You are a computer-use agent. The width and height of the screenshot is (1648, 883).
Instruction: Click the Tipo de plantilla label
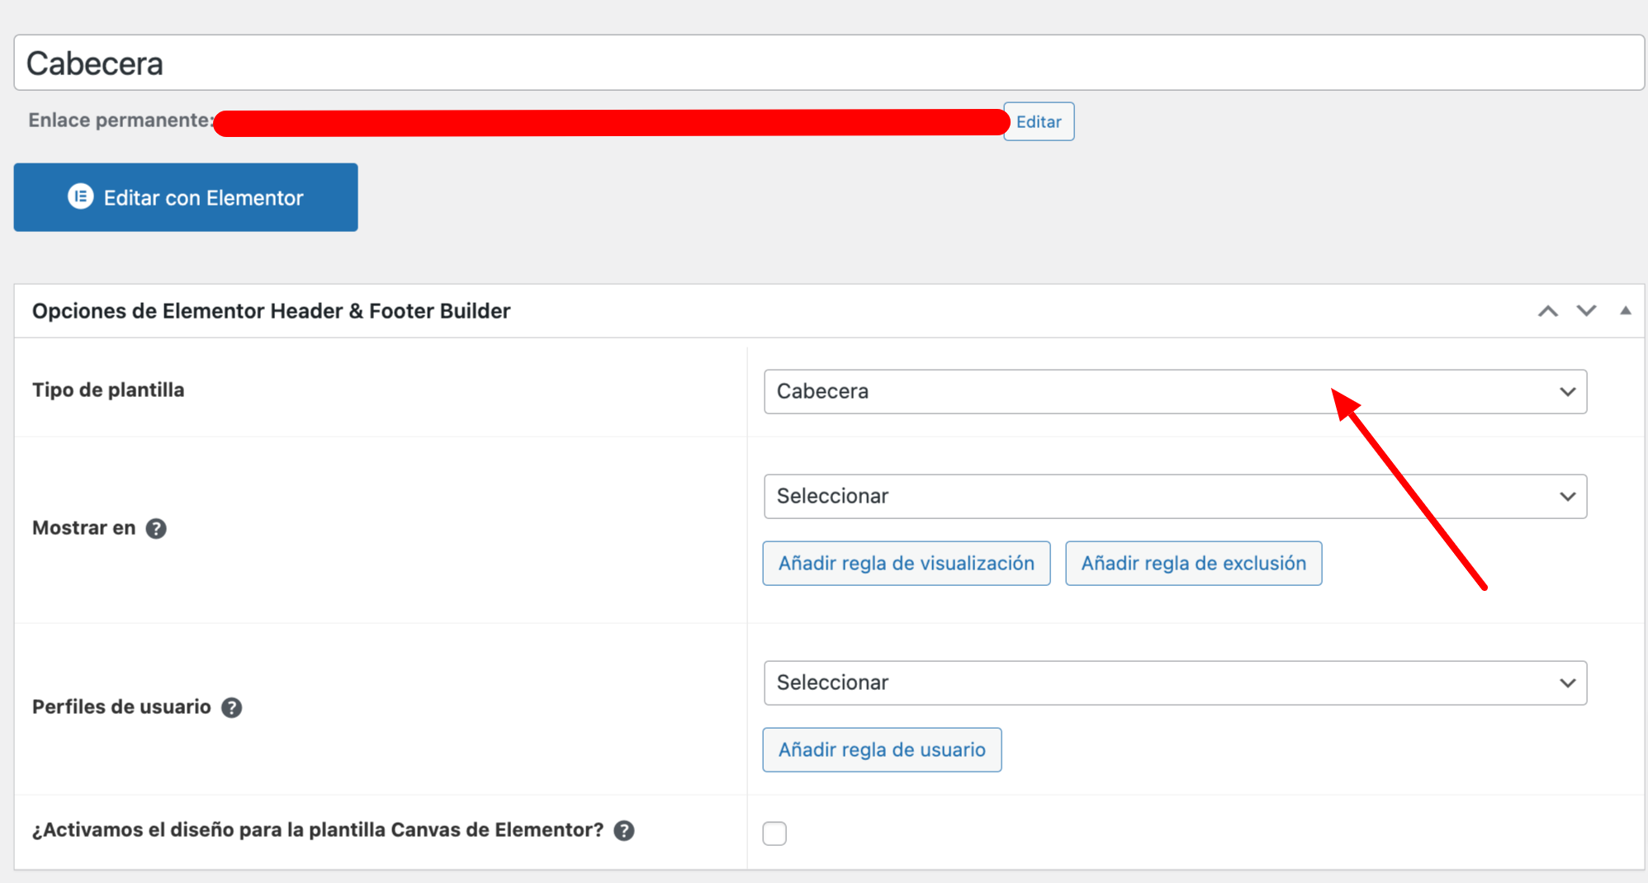click(108, 390)
